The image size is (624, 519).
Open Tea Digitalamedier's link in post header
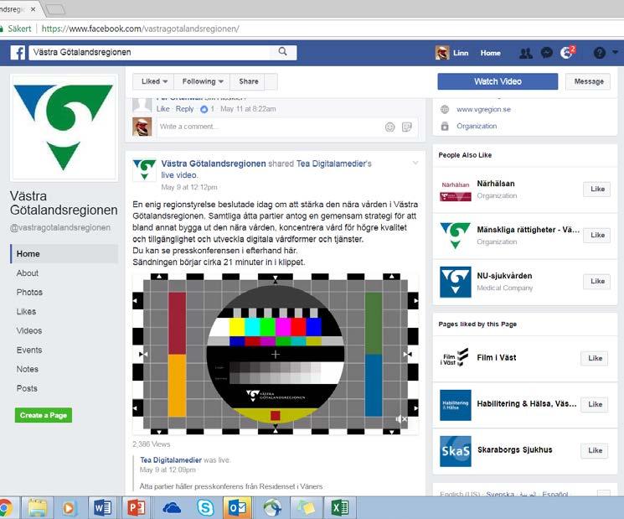coord(333,163)
